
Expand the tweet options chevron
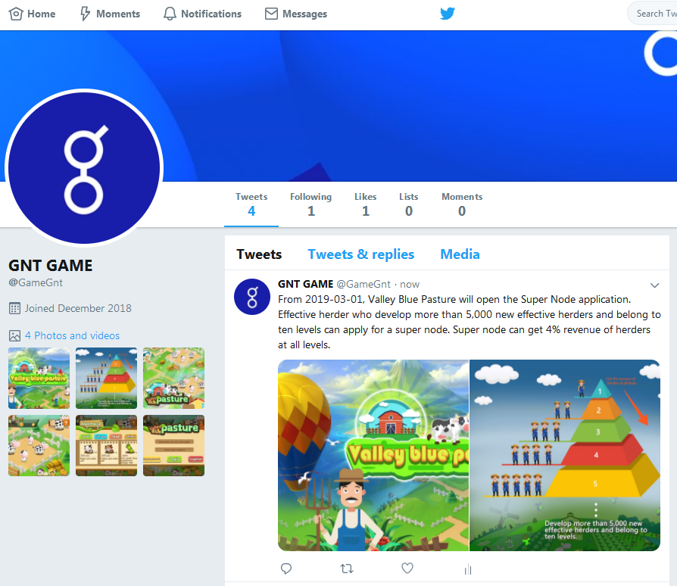click(654, 285)
